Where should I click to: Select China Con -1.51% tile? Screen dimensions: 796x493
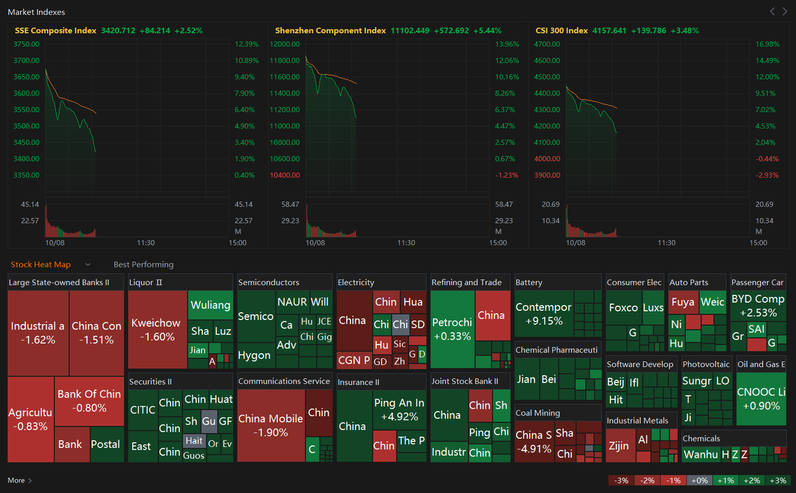[97, 333]
